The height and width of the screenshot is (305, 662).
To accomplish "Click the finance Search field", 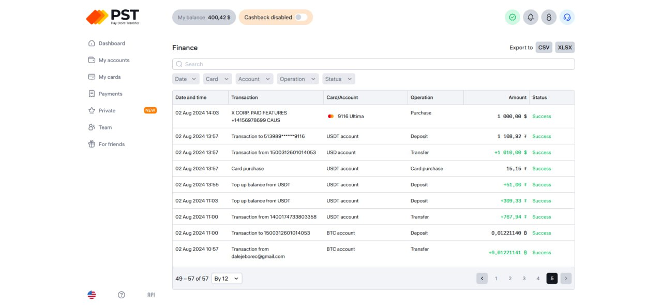I will (373, 64).
